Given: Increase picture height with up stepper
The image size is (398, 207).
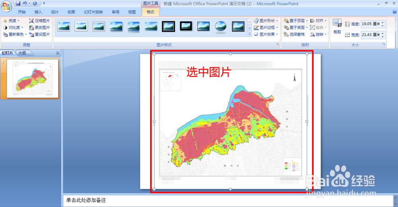Looking at the screenshot, I should tap(383, 23).
